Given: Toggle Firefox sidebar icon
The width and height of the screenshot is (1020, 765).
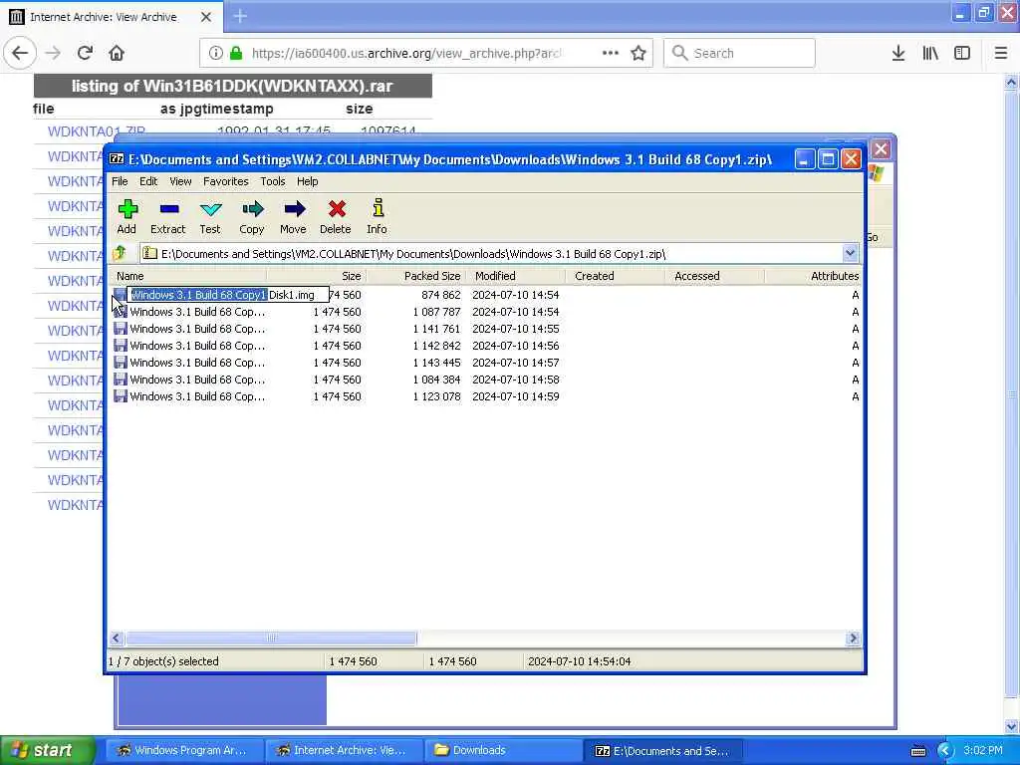Looking at the screenshot, I should click(x=962, y=53).
